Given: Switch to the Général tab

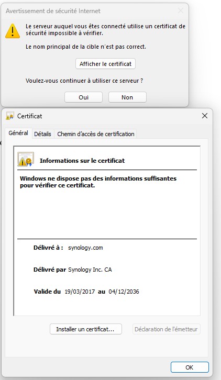Looking at the screenshot, I should (x=18, y=133).
